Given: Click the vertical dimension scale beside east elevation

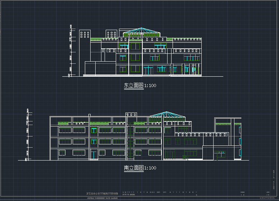Looking at the screenshot, I should [70, 51].
